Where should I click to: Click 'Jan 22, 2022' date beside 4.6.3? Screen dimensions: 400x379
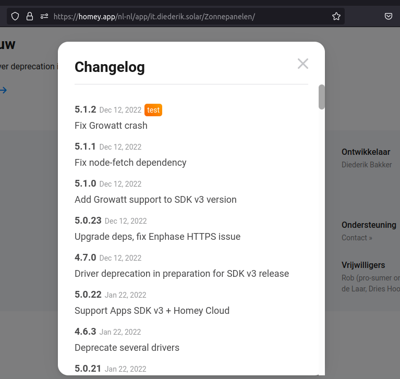[x=120, y=332]
